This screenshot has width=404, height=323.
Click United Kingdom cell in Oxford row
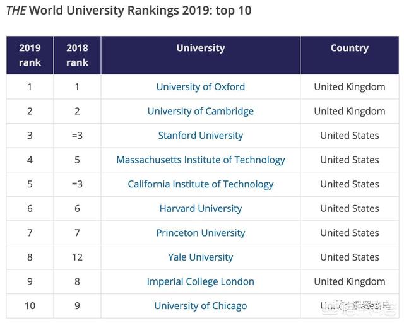[x=349, y=87]
